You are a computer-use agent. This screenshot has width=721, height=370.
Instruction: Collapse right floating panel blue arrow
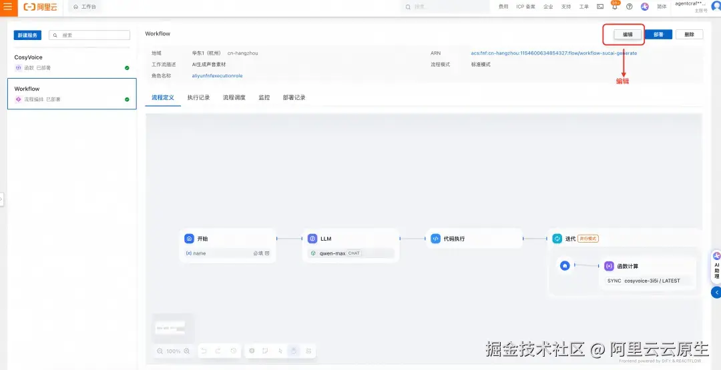coord(716,293)
